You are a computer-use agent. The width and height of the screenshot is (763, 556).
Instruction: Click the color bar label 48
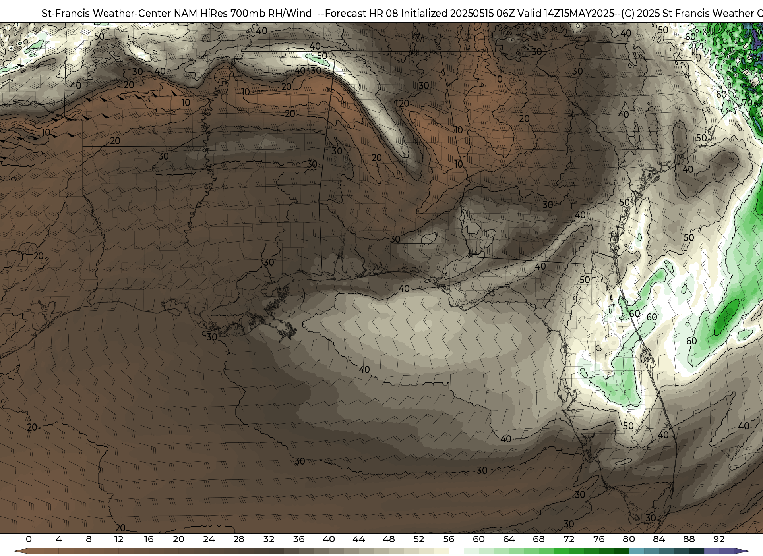tap(389, 539)
